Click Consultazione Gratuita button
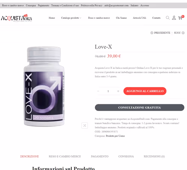The image size is (187, 170). (x=140, y=107)
